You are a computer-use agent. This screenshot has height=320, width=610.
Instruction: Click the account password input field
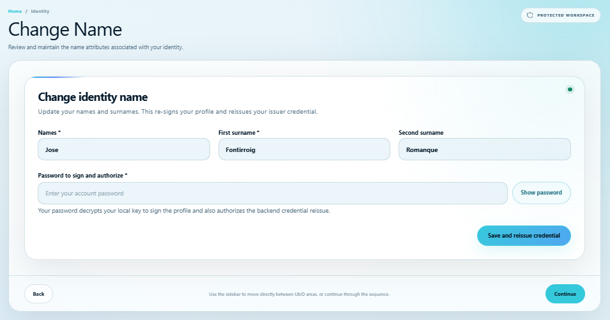273,194
